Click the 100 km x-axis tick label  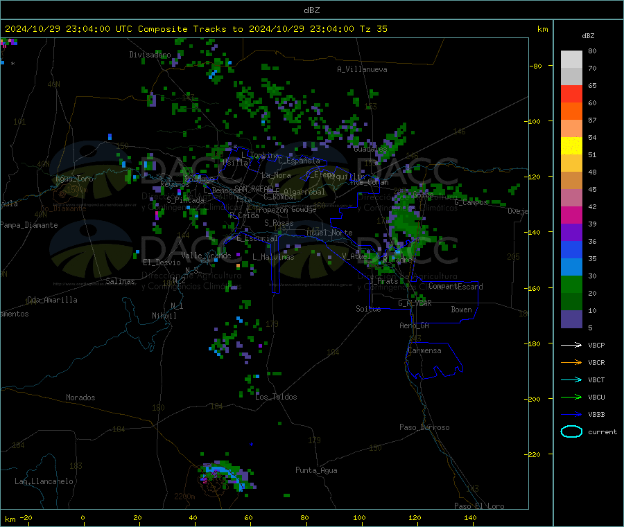(359, 517)
